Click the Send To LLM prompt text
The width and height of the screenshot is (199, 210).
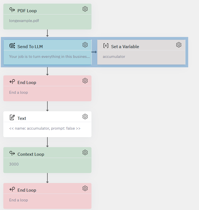49,56
